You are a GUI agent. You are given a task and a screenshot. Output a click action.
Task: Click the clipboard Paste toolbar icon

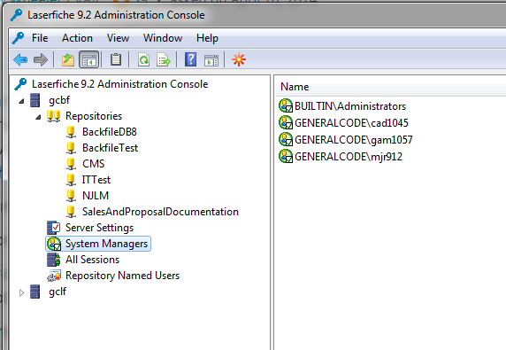click(116, 59)
